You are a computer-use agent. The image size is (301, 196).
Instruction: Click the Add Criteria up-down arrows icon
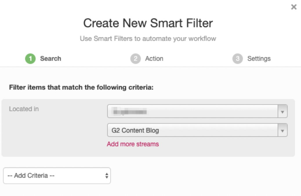point(107,175)
